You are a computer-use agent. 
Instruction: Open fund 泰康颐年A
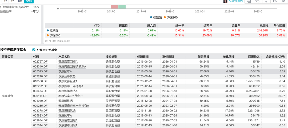click(x=65, y=71)
